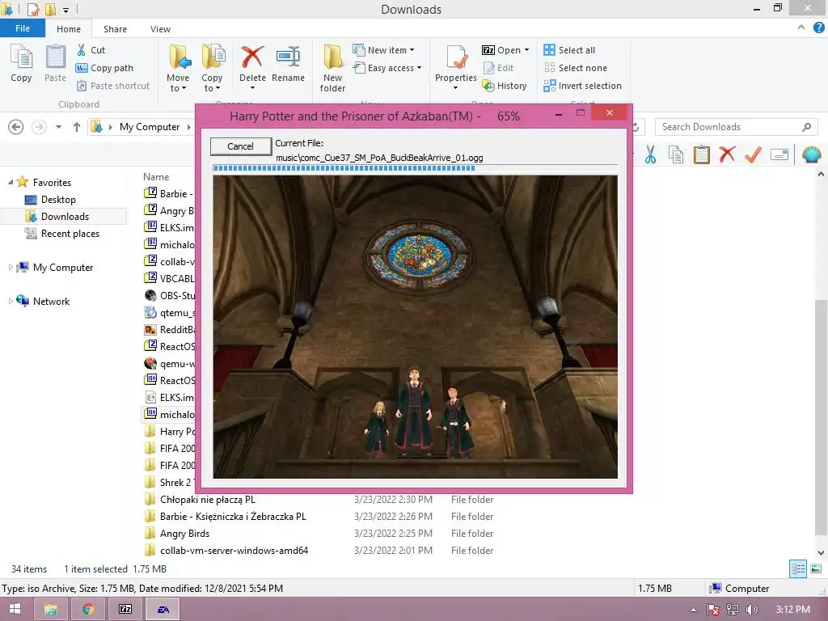Click the orange checkmark icon below search box
This screenshot has width=828, height=621.
[x=753, y=154]
